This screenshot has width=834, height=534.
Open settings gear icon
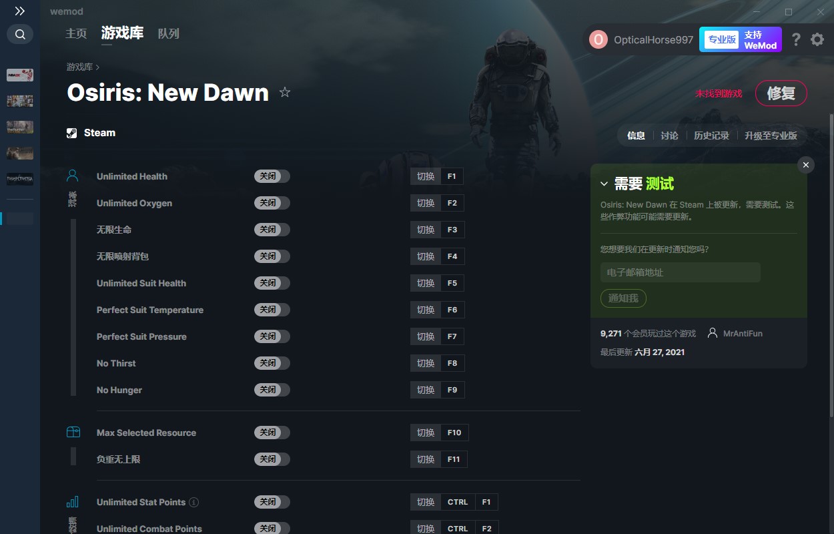click(817, 39)
